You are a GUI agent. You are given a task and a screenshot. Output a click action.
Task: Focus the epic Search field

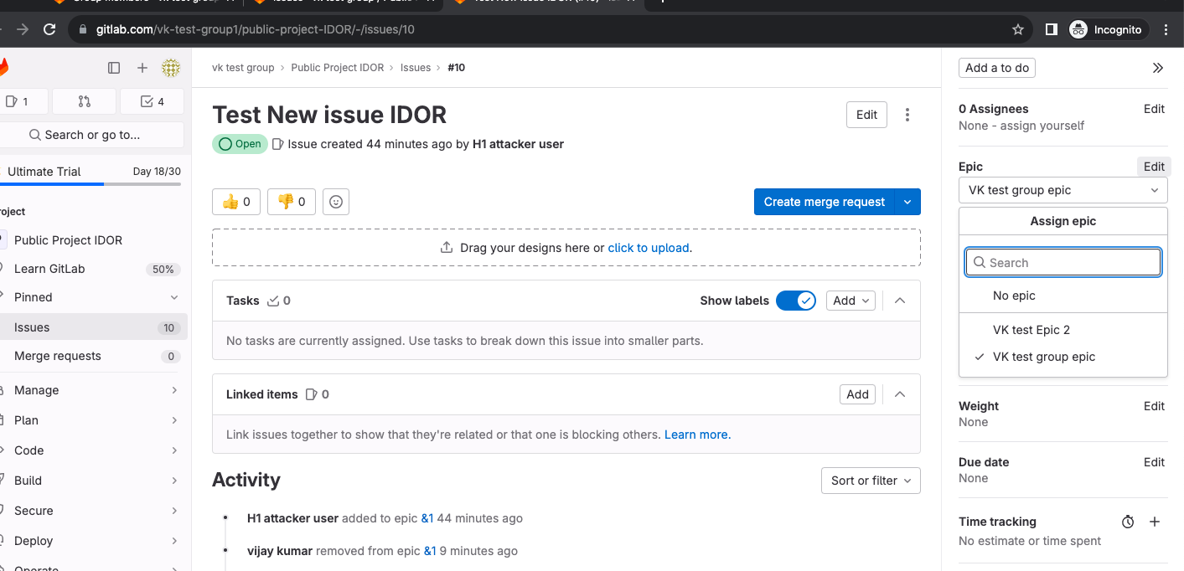pos(1063,263)
